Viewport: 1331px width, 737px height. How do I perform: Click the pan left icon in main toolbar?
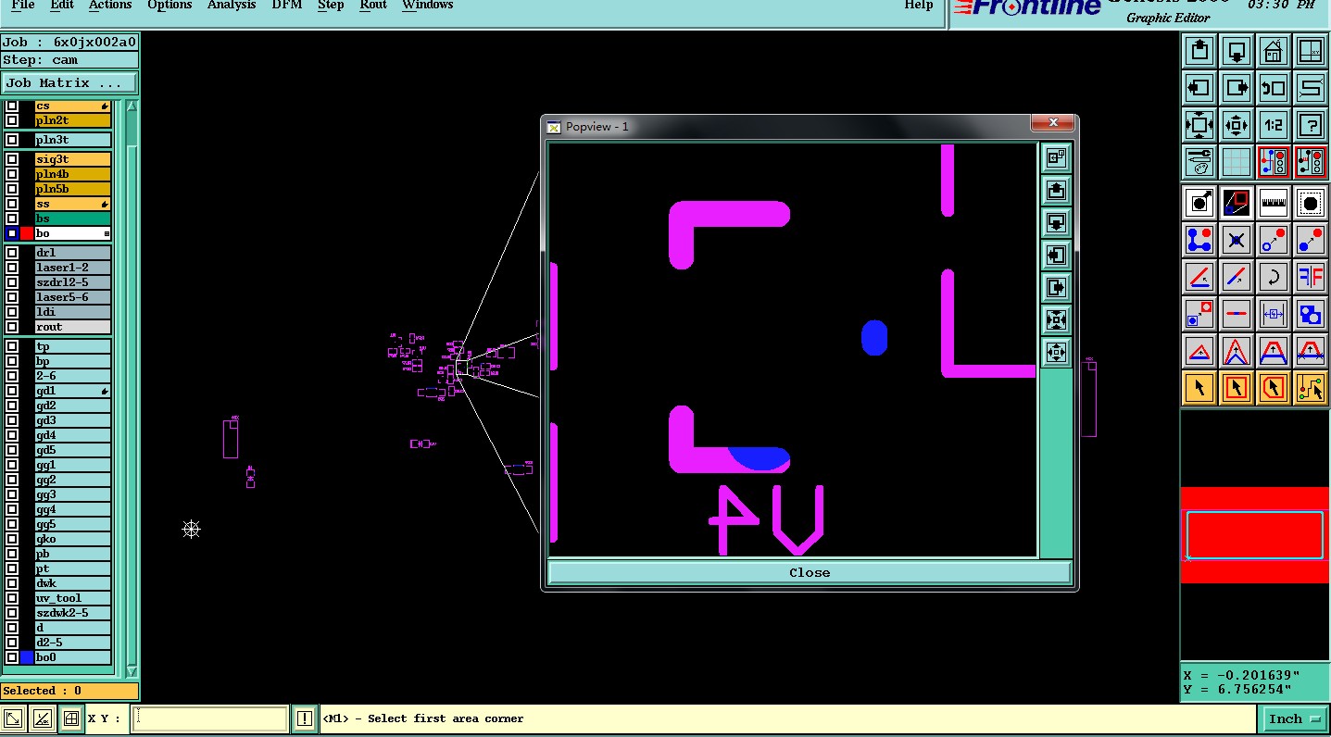(1199, 88)
